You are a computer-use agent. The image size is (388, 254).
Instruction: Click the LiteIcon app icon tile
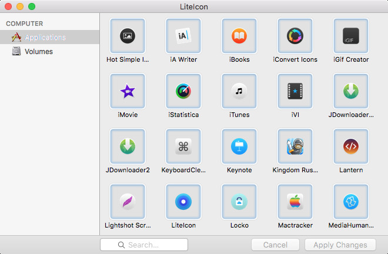[x=183, y=202]
